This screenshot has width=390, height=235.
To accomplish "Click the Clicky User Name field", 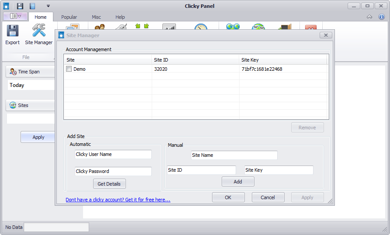I will [x=113, y=154].
